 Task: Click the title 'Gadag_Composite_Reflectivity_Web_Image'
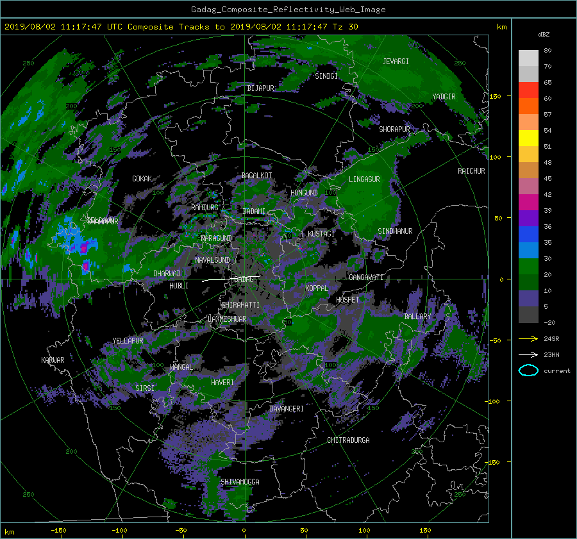click(288, 10)
